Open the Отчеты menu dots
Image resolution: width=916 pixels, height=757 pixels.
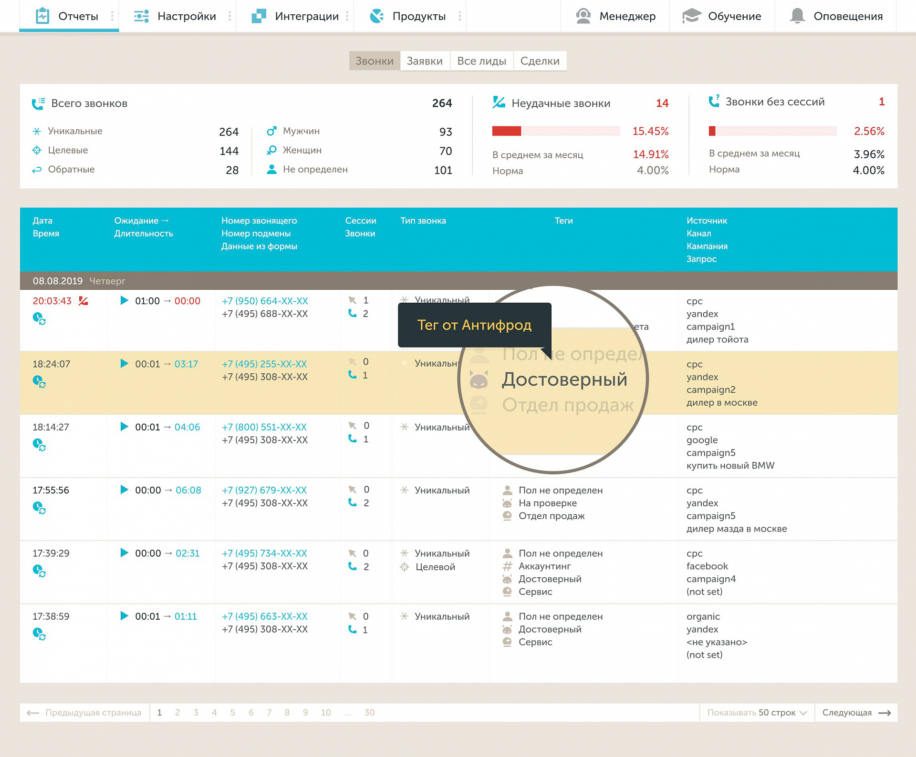pos(112,16)
